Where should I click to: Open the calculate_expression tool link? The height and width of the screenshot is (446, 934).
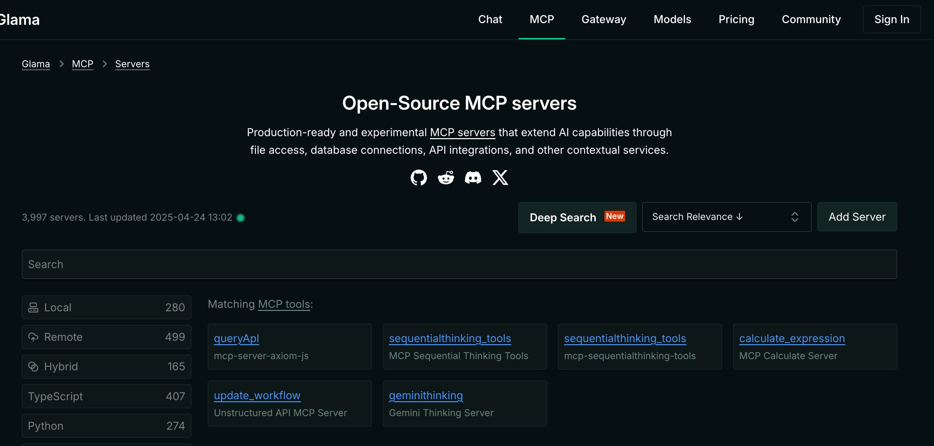[792, 338]
